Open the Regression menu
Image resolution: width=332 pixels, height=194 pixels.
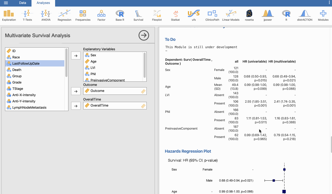click(64, 16)
